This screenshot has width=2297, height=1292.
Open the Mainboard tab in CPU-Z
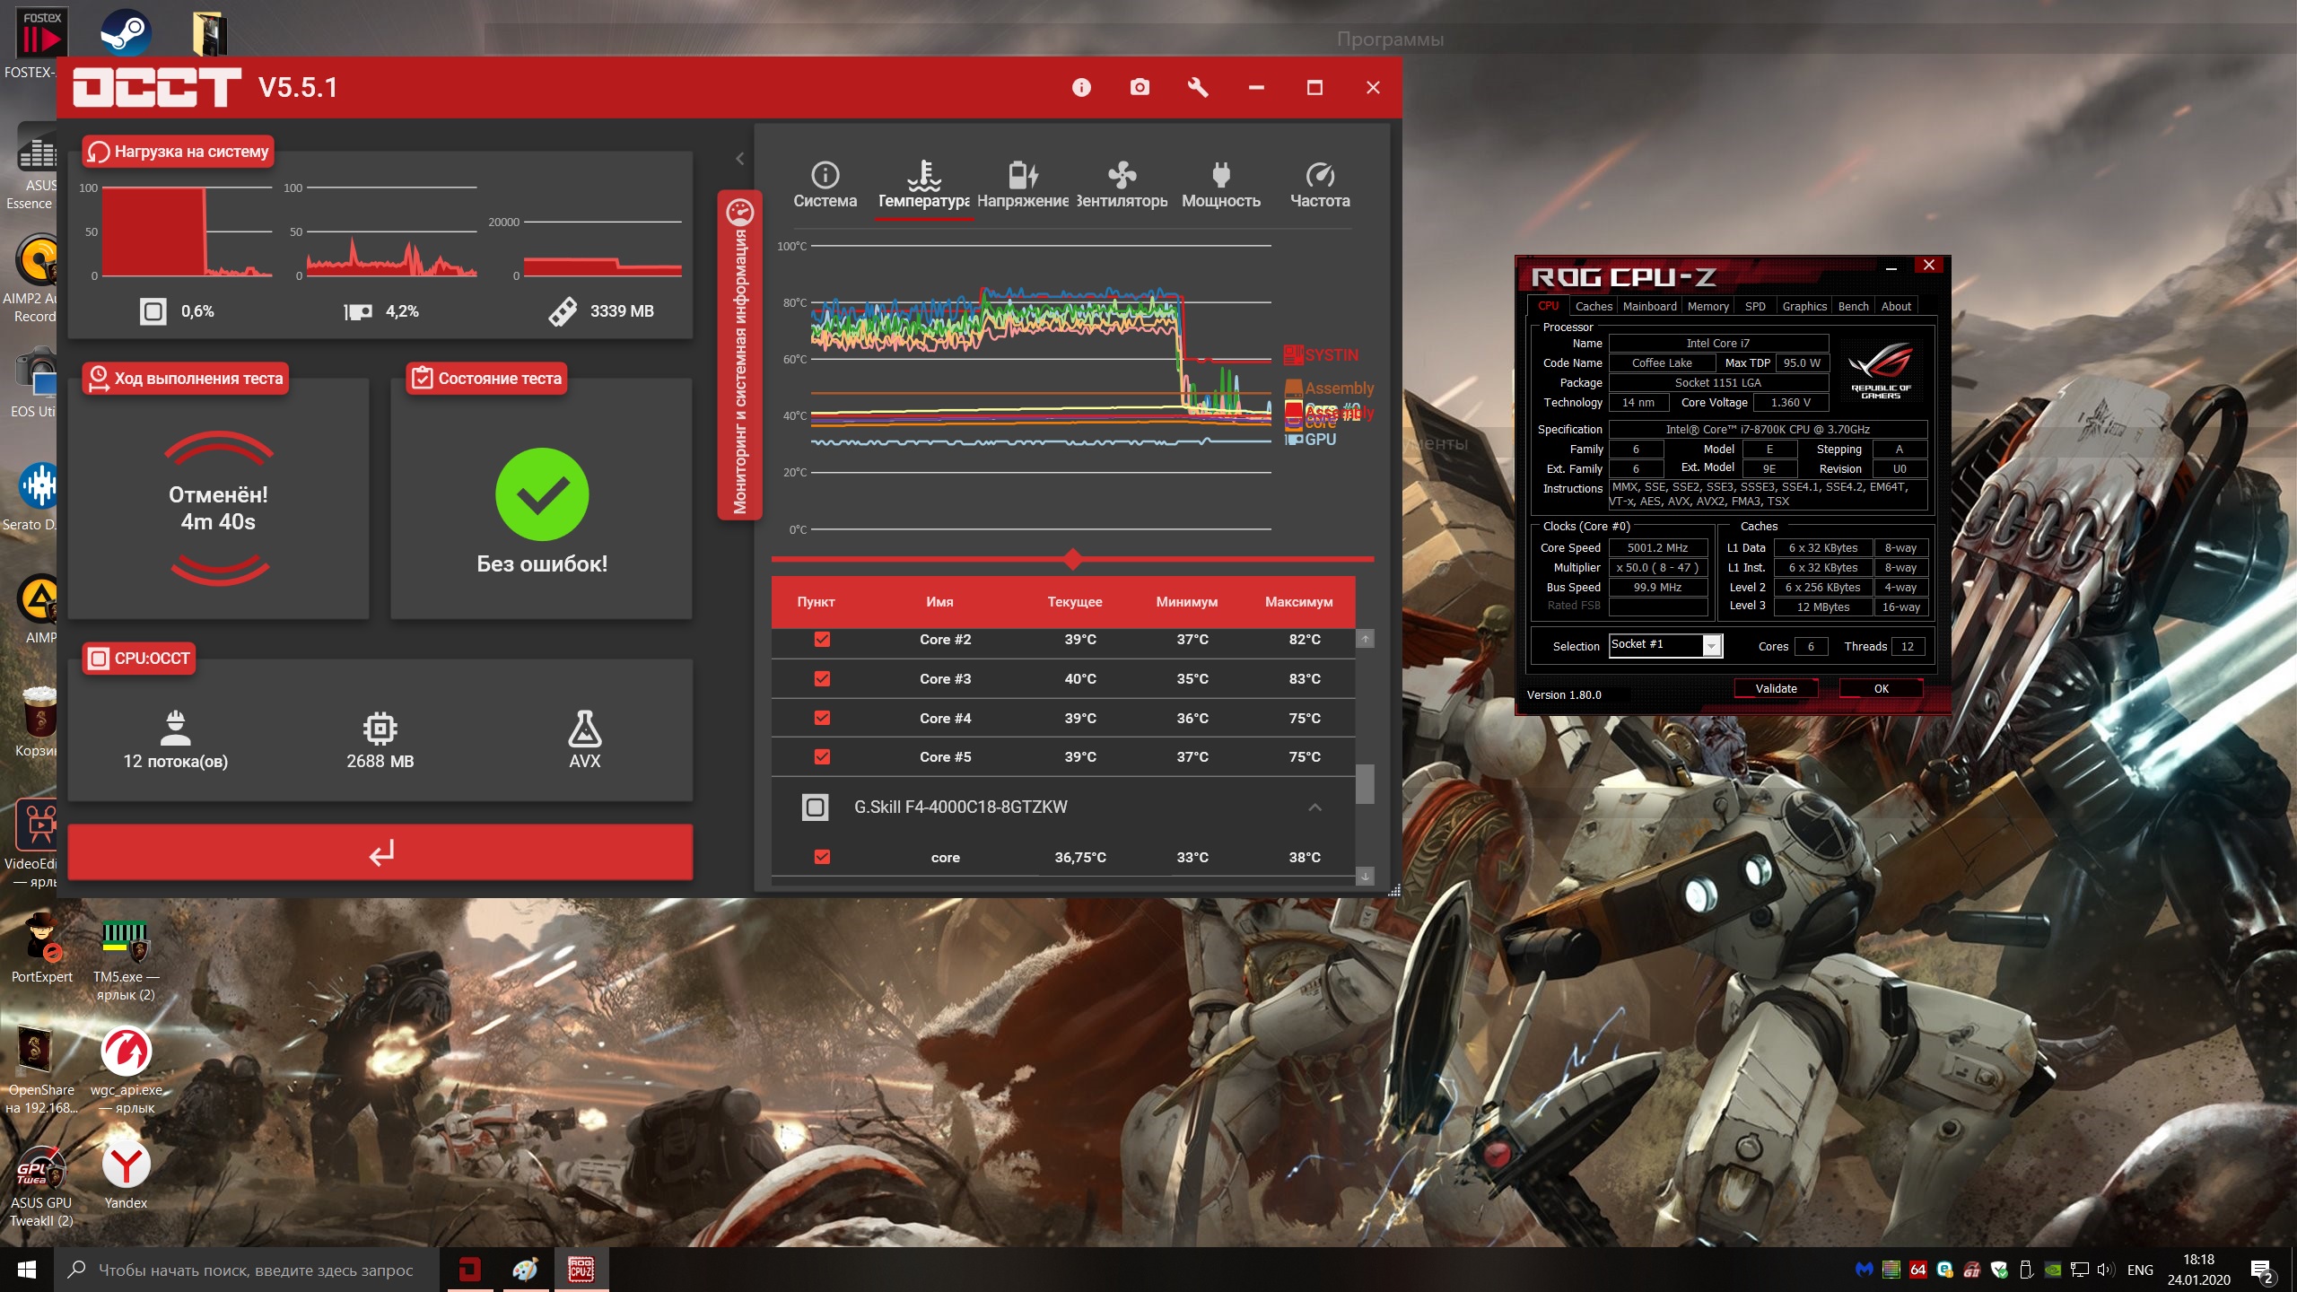point(1649,307)
